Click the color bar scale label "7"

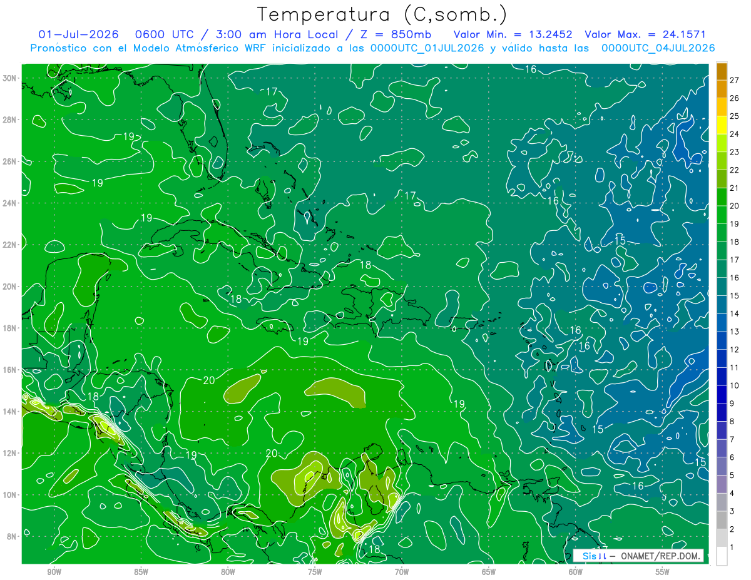732,440
